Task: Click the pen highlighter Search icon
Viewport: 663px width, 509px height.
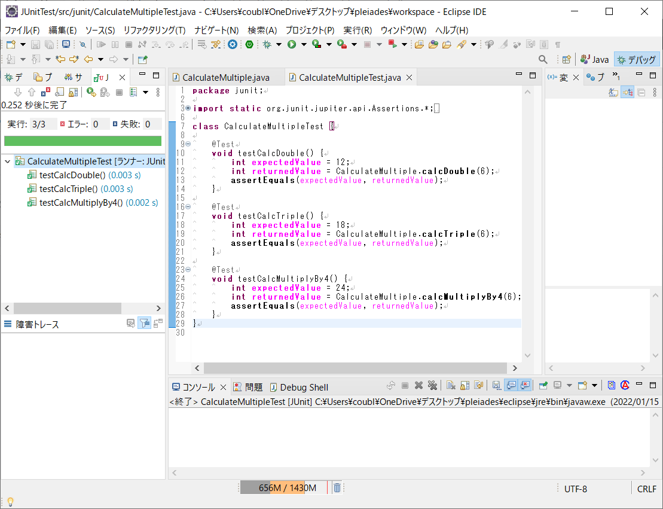Action: (x=462, y=44)
